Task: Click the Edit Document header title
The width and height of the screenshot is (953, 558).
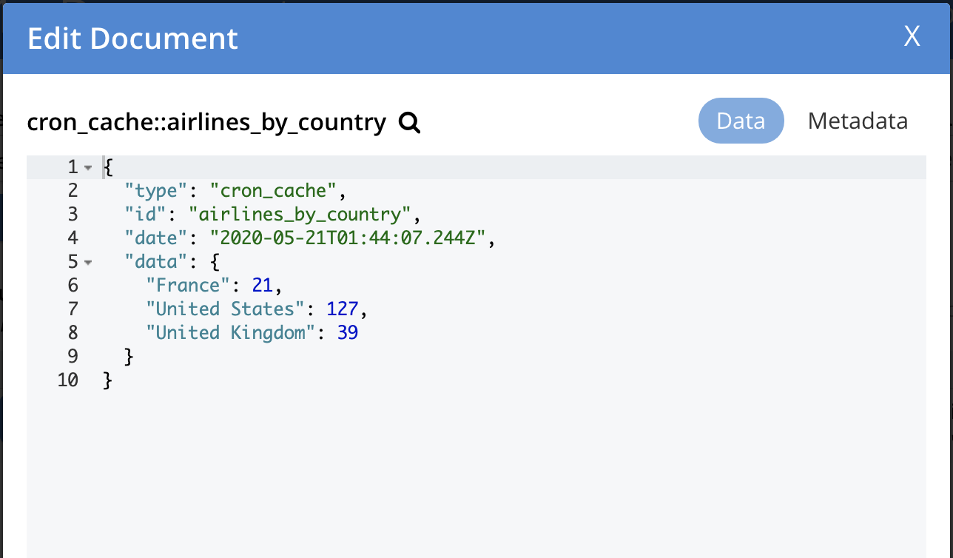Action: coord(132,38)
